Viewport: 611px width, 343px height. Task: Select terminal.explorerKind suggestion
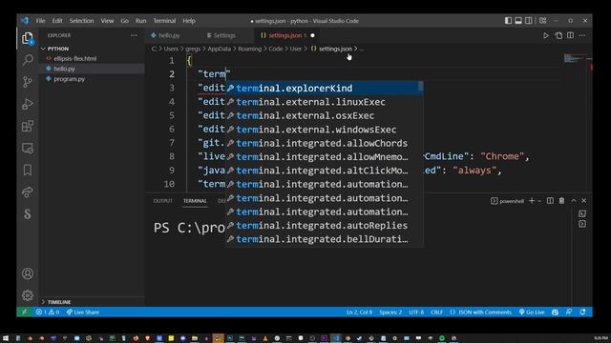[x=325, y=89]
